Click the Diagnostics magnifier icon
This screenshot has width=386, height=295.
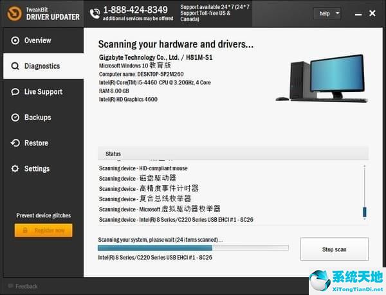pyautogui.click(x=15, y=66)
